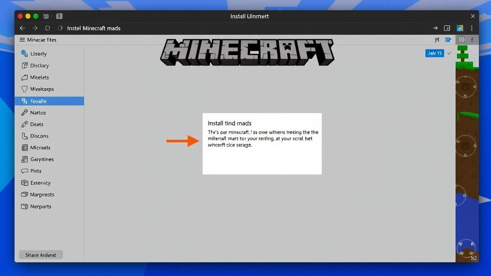Image resolution: width=491 pixels, height=276 pixels.
Task: Click the right-arrow icon in top toolbar
Action: pyautogui.click(x=435, y=28)
